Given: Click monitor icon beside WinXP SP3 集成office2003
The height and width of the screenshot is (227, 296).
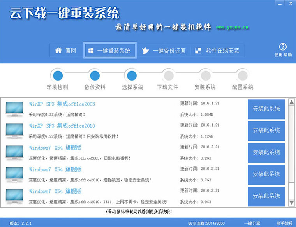Looking at the screenshot, I should pos(15,108).
